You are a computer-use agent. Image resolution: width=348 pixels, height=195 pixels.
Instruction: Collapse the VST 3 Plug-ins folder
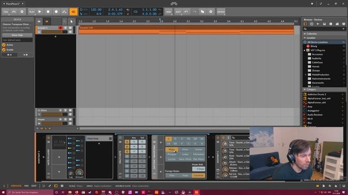pos(304,50)
